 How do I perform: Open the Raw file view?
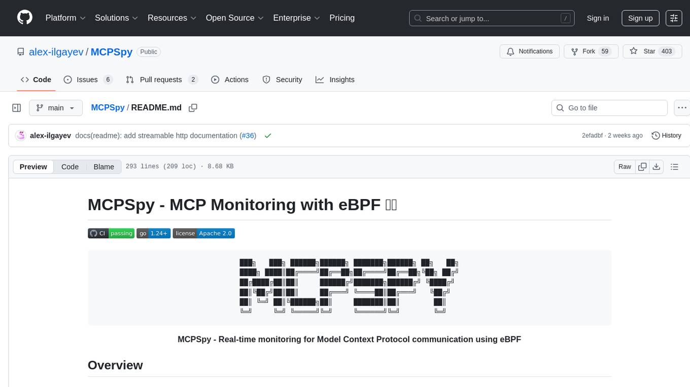pyautogui.click(x=625, y=167)
